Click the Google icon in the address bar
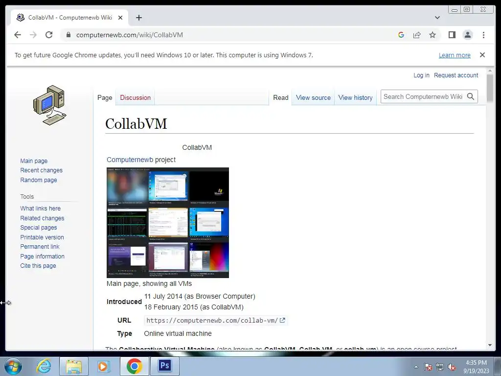Viewport: 501px width, 376px height. coord(401,35)
